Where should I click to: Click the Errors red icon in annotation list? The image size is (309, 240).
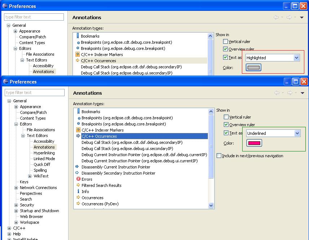tap(78, 179)
